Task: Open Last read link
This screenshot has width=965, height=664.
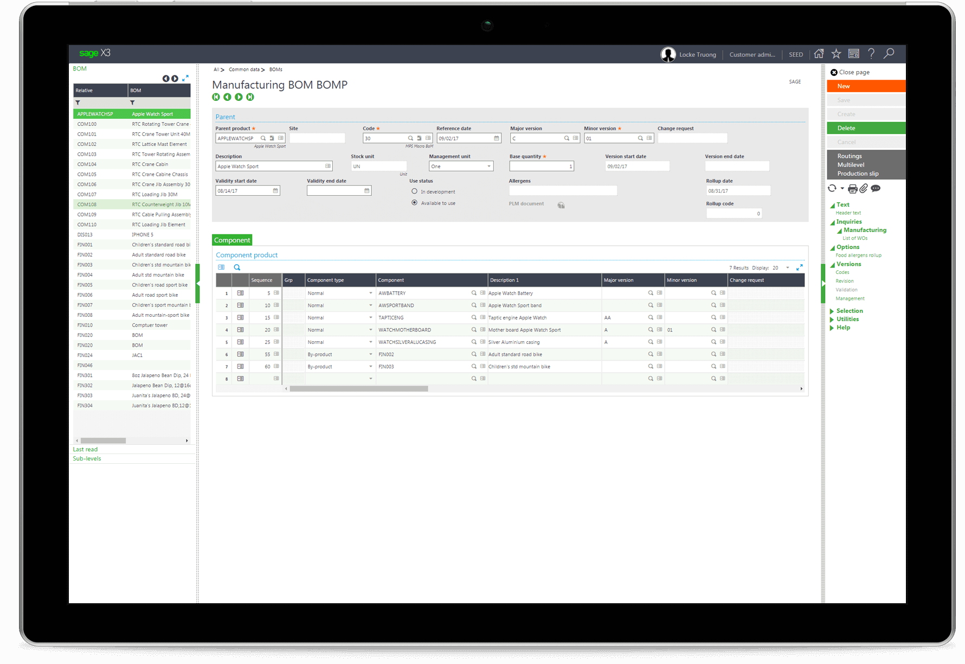Action: click(85, 449)
